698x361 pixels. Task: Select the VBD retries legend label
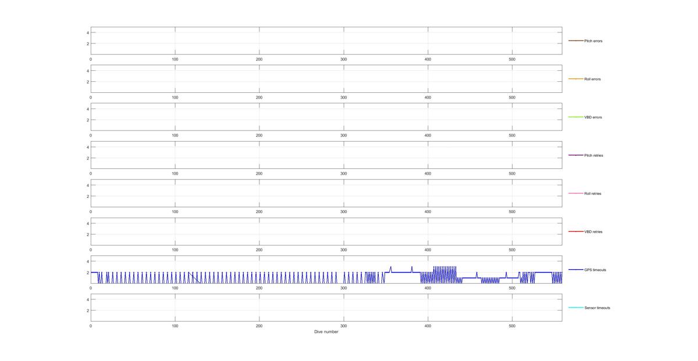click(x=593, y=232)
